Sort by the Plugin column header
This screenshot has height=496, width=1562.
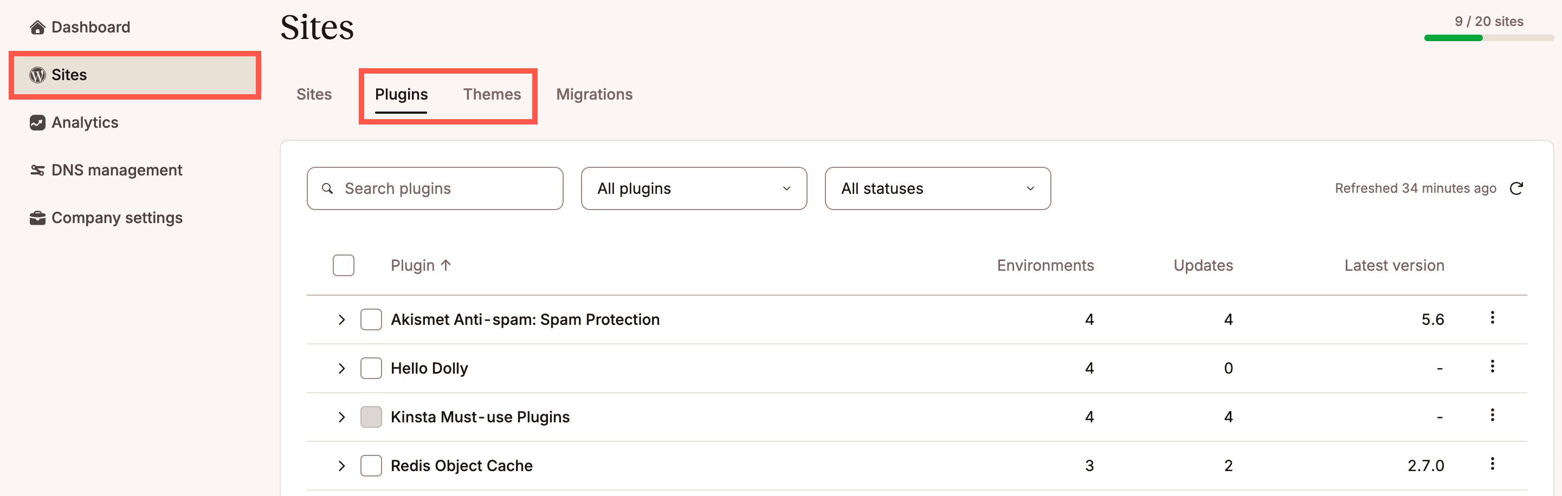point(421,265)
